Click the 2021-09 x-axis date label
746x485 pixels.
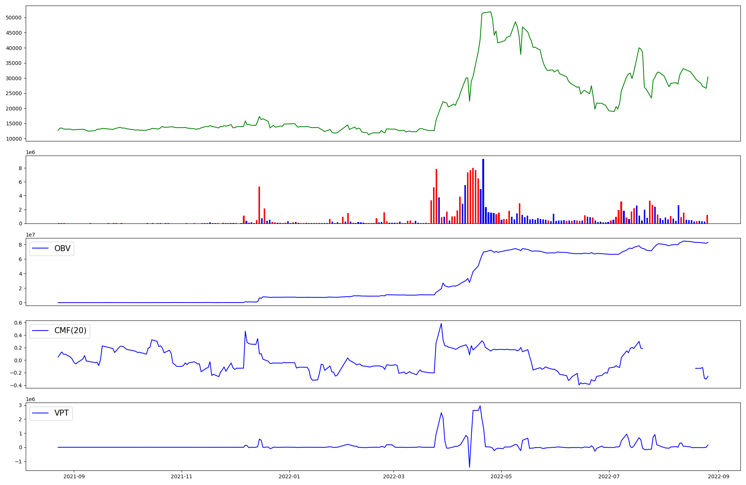pos(74,476)
